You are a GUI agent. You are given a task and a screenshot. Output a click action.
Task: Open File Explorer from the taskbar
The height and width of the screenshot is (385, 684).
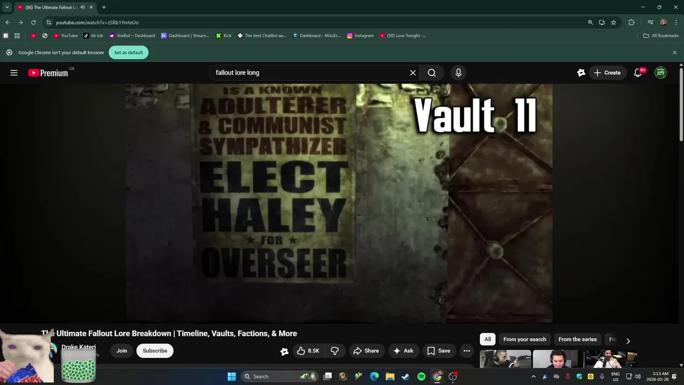pyautogui.click(x=390, y=376)
